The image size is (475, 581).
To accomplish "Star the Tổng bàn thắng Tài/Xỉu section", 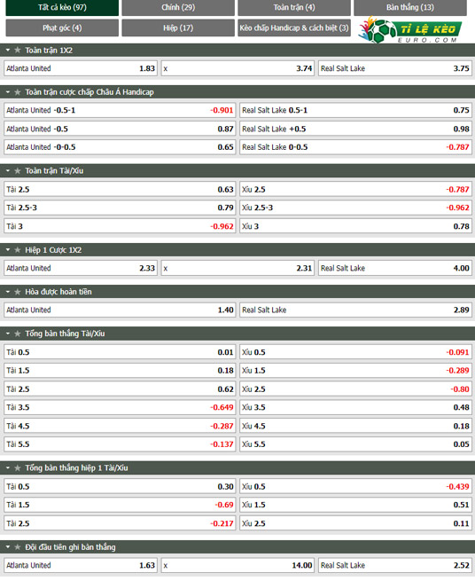I will tap(18, 334).
